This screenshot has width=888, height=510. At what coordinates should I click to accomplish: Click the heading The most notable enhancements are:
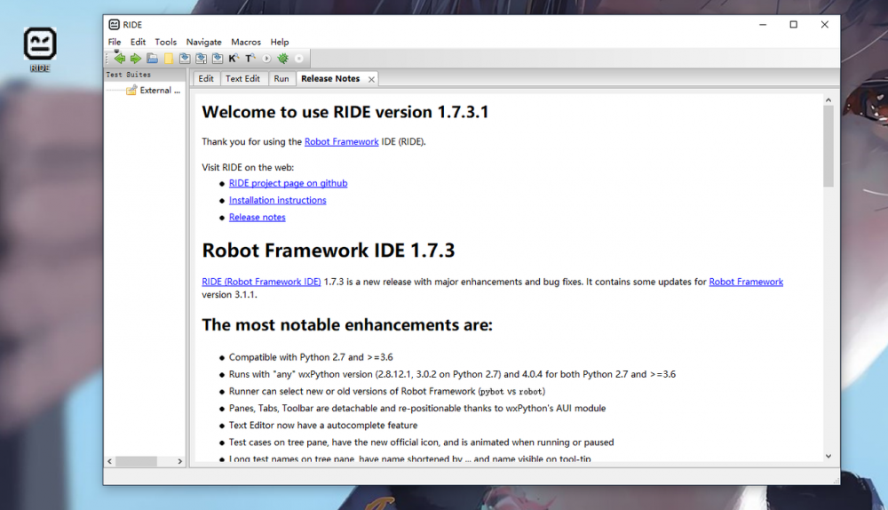(x=347, y=324)
